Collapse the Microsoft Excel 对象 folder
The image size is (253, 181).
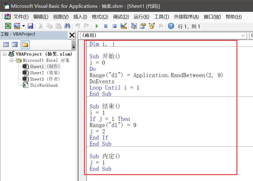pyautogui.click(x=12, y=60)
